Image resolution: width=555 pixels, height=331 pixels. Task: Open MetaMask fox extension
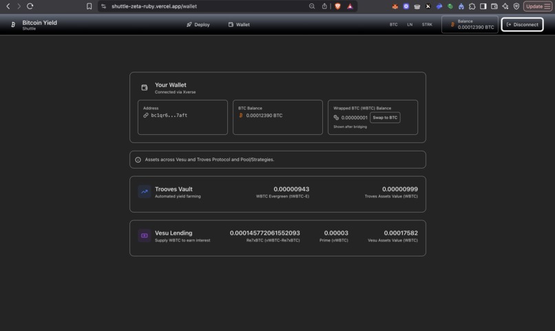[x=395, y=6]
